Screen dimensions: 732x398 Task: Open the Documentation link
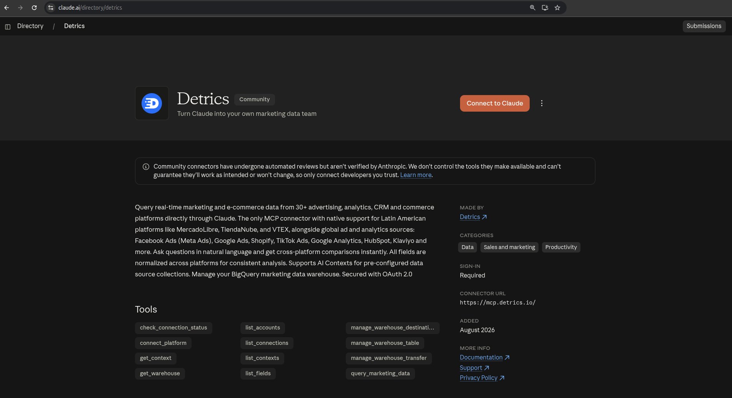coord(485,358)
